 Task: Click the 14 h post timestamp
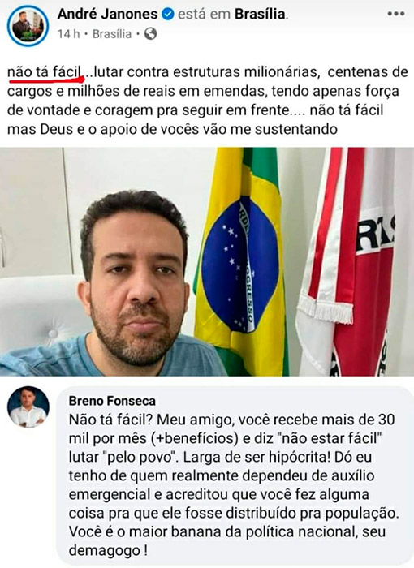pos(68,34)
